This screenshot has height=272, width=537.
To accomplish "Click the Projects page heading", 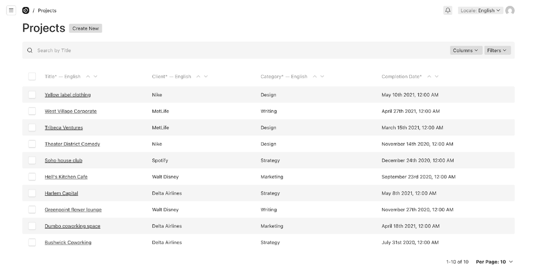I will point(43,28).
